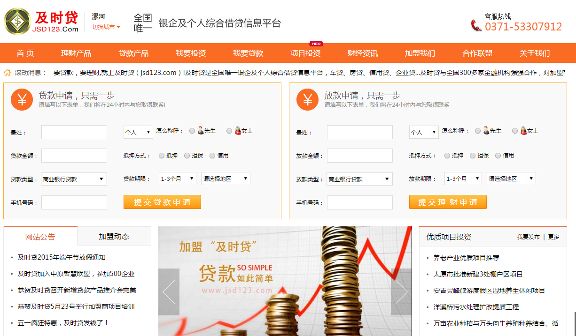
Task: Select 先生 radio in loan application form
Action: [192, 131]
